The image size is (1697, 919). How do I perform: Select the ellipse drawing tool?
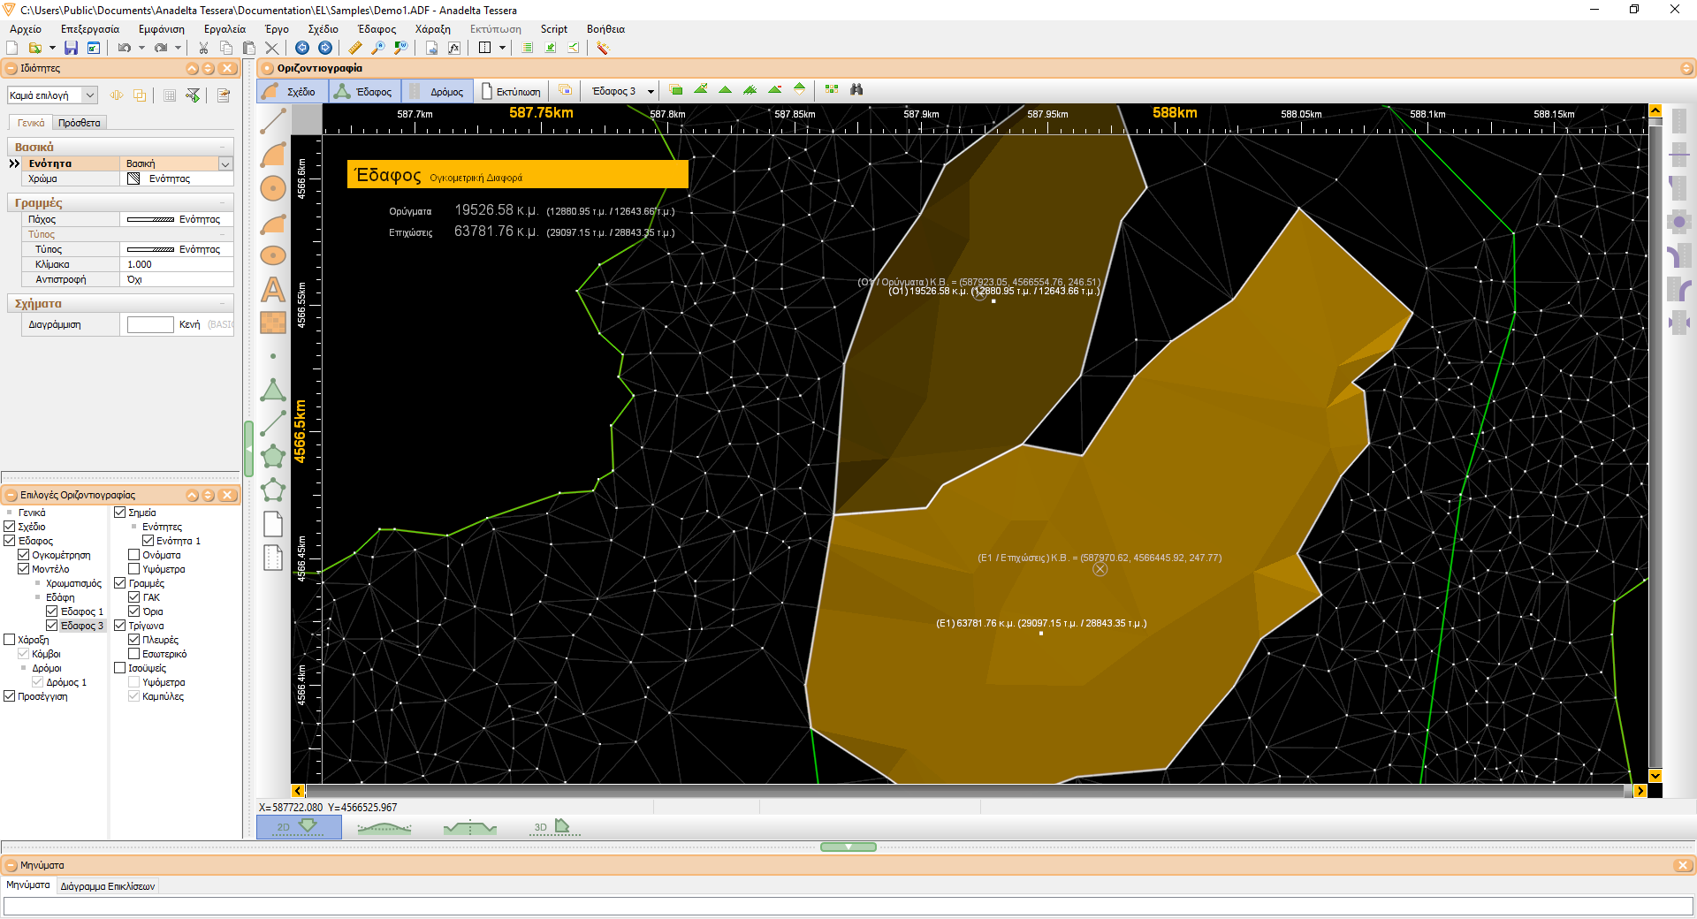tap(273, 255)
